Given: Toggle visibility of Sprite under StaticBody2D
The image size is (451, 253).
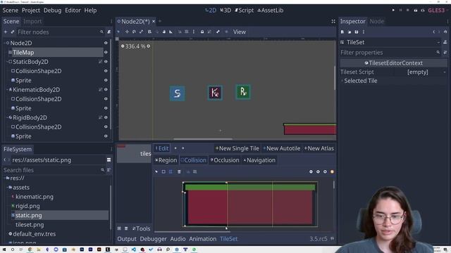Looking at the screenshot, I should coord(106,80).
